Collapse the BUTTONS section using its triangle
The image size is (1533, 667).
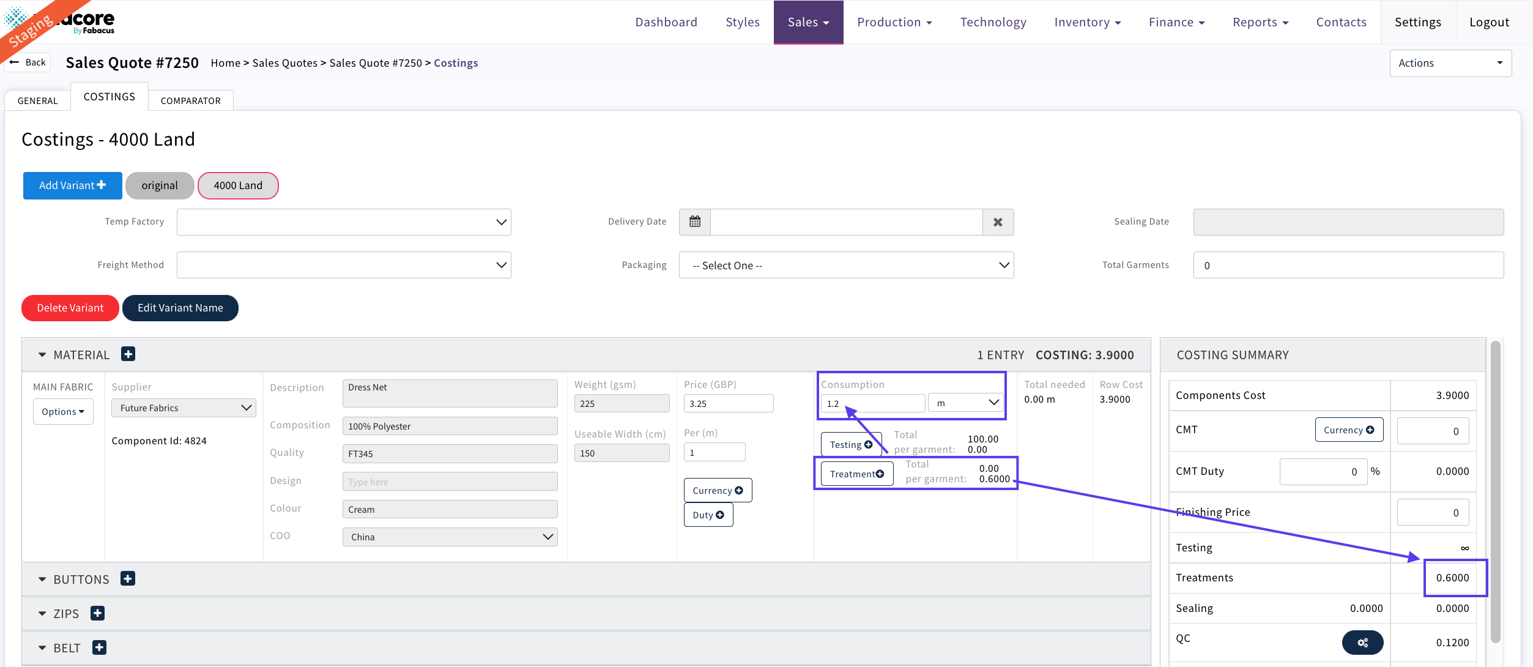(42, 579)
